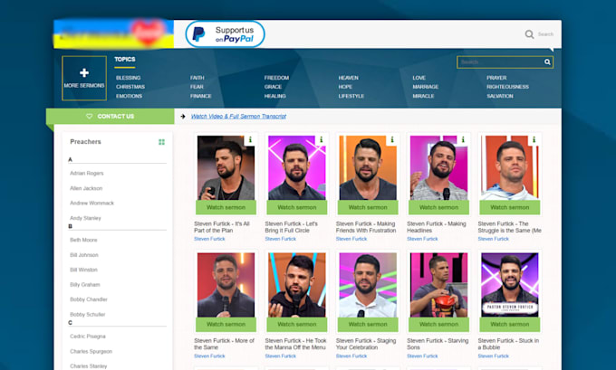
Task: Select preacher Beth Moore
Action: coord(83,240)
